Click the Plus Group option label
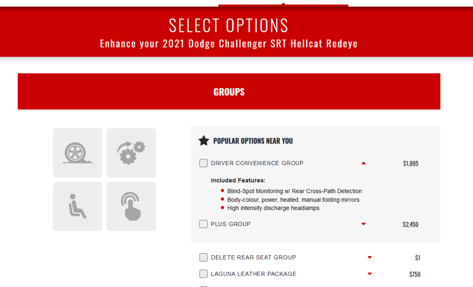Screen dimensions: 473x287 coord(230,224)
